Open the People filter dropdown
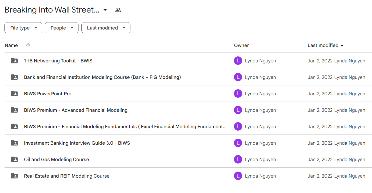 (x=62, y=28)
